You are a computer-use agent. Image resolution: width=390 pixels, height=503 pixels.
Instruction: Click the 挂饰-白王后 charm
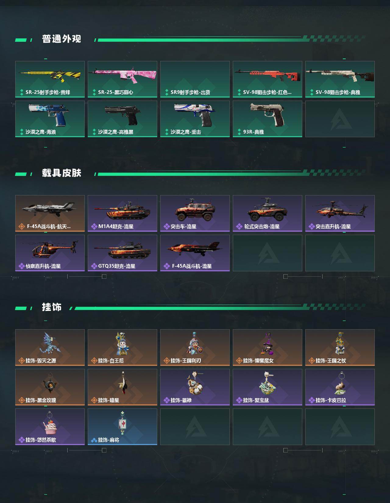click(122, 348)
